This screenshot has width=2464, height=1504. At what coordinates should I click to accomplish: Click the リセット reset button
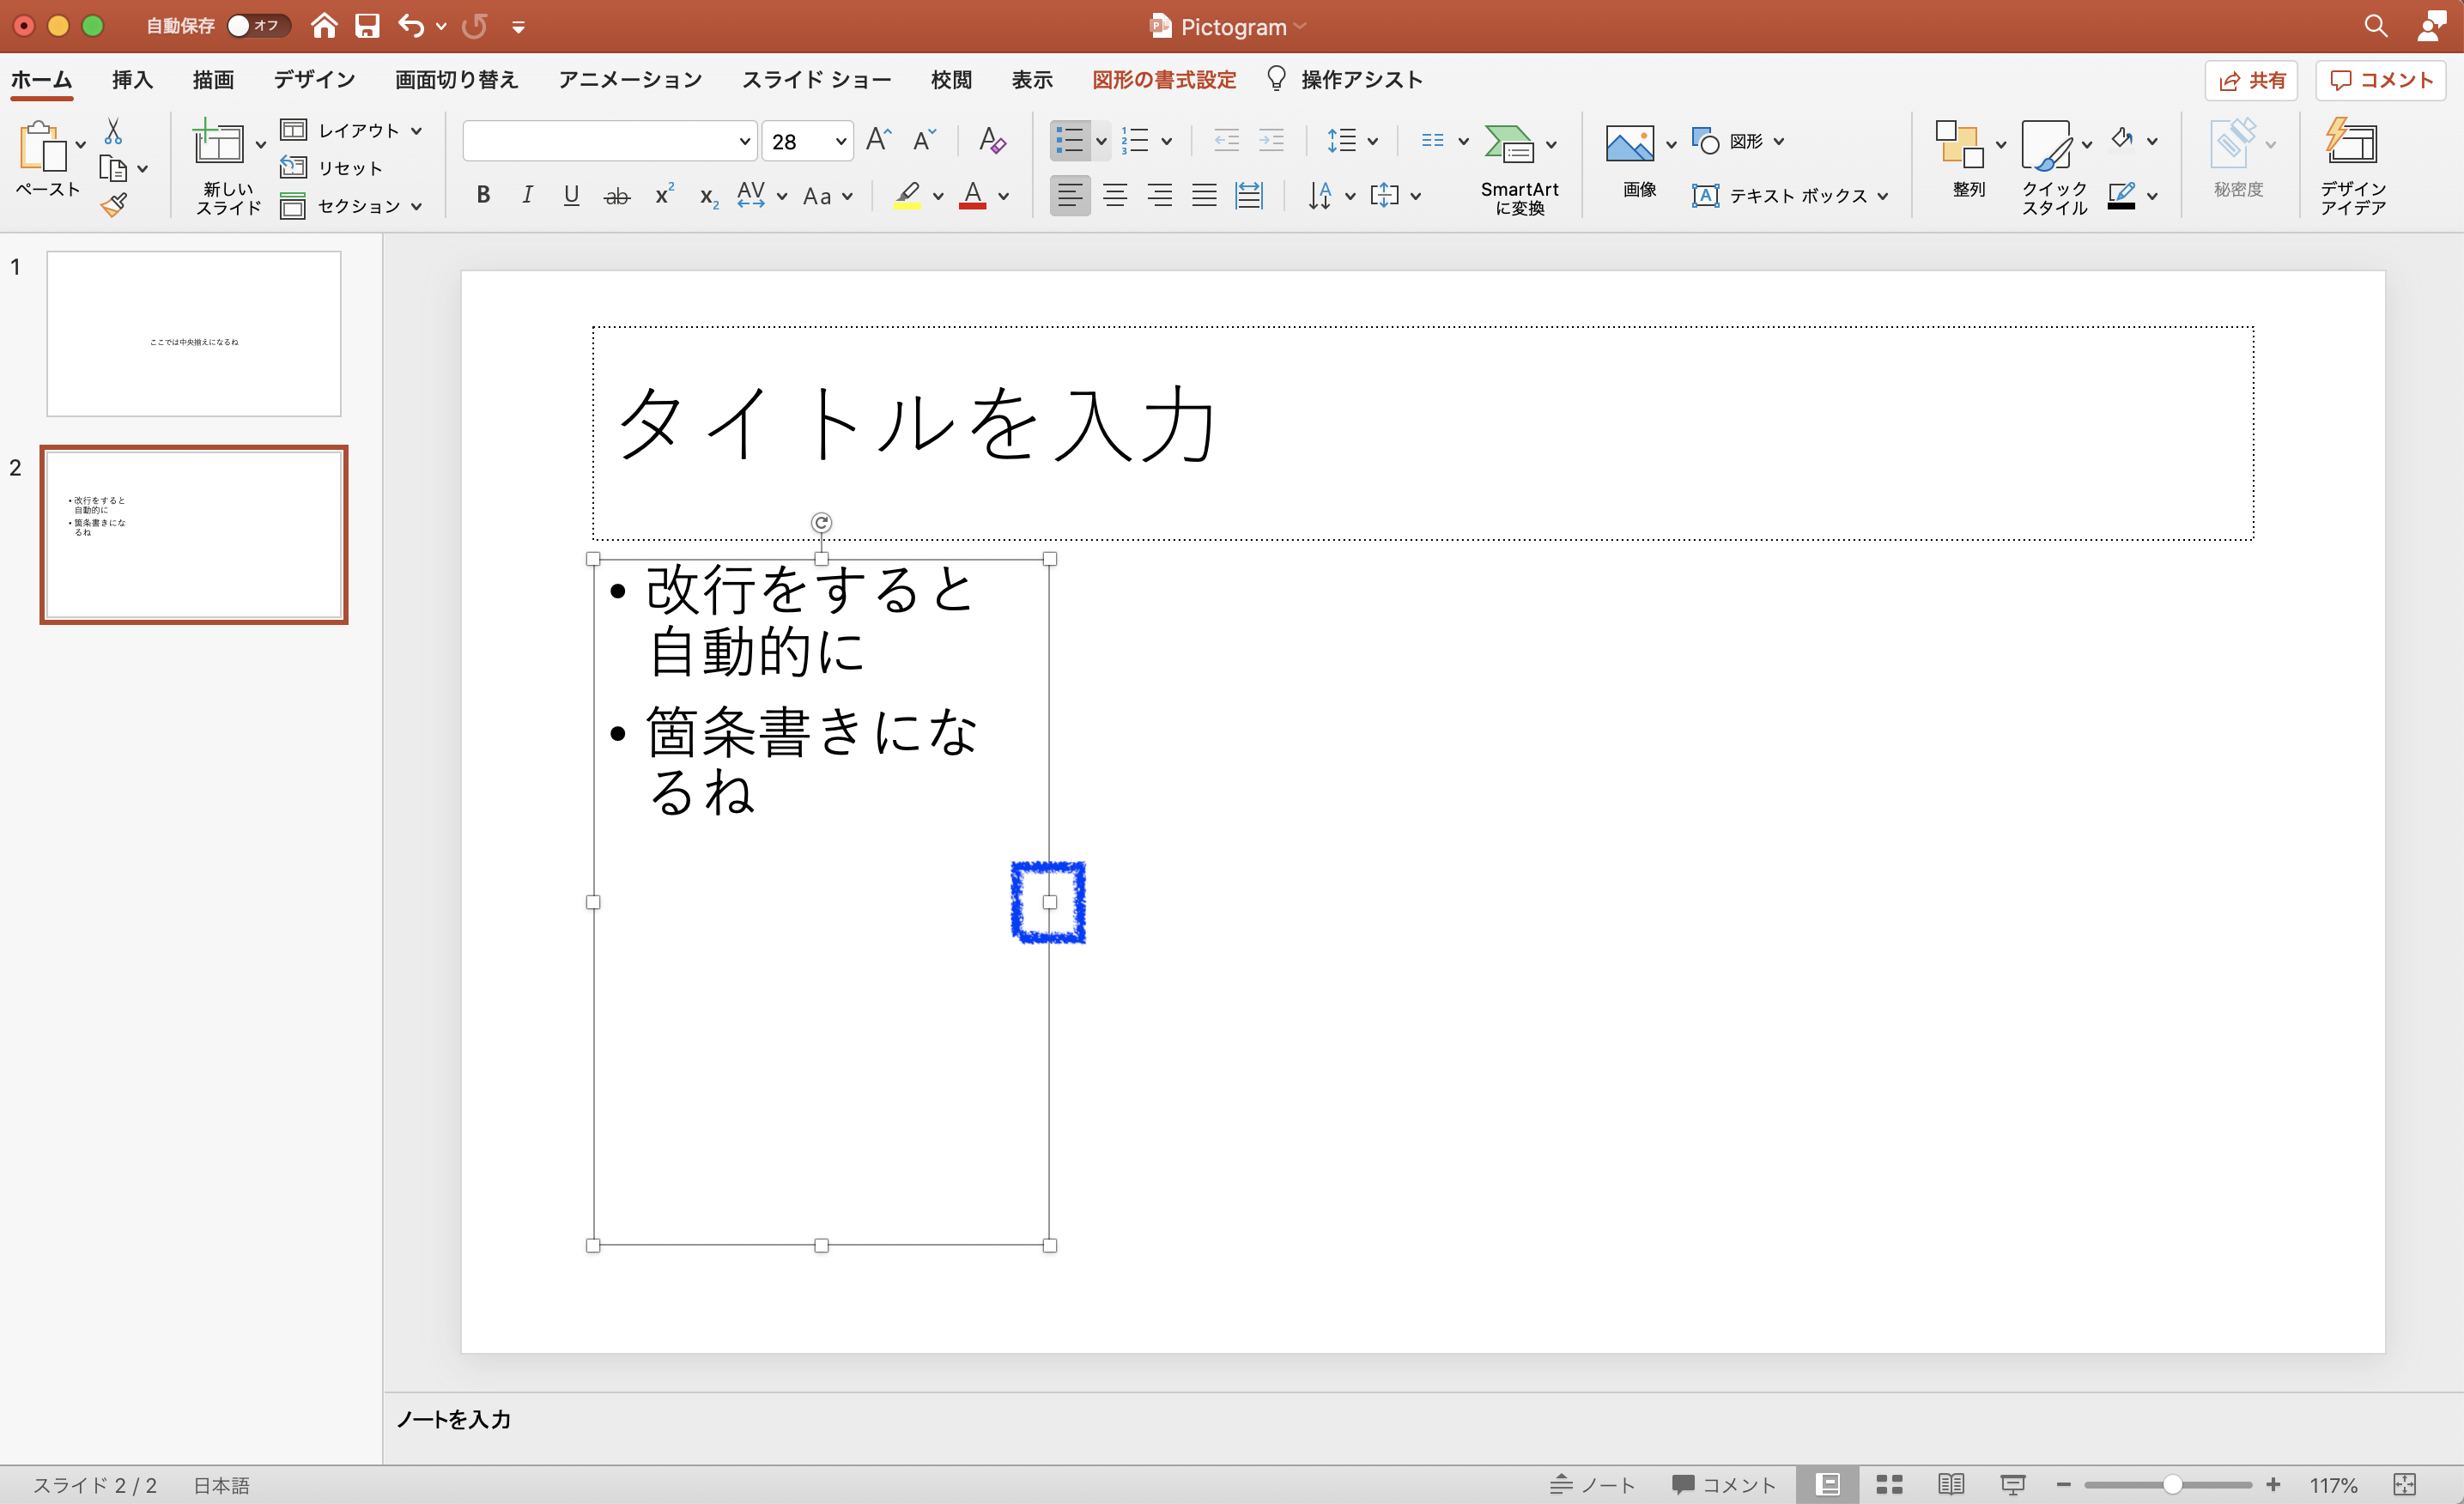click(332, 168)
